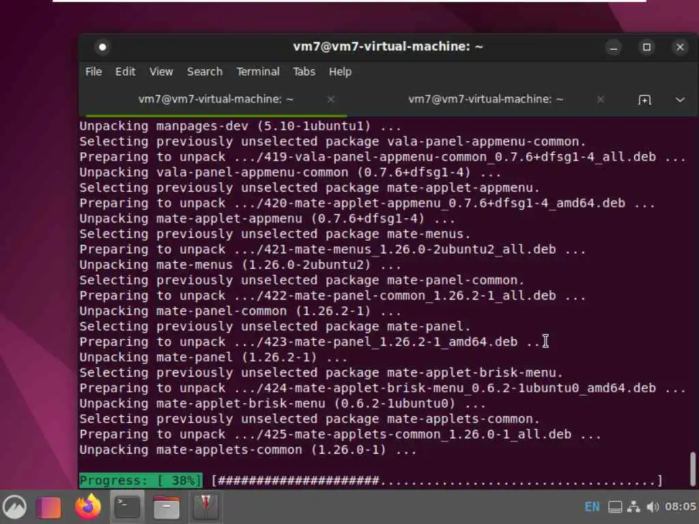This screenshot has width=699, height=524.
Task: Maximize the terminal window
Action: click(x=647, y=47)
